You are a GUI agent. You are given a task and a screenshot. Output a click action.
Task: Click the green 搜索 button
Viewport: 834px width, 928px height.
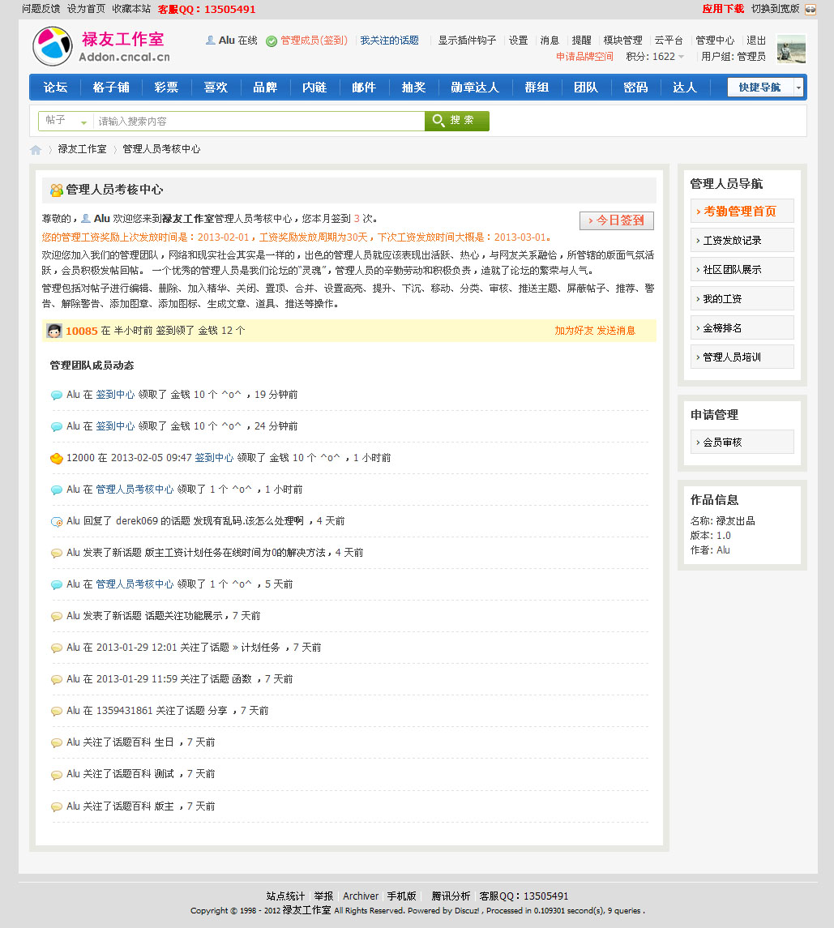[x=457, y=120]
